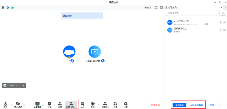Click 云视讯会议室 camera icon in list
The width and height of the screenshot is (227, 109).
coord(225,30)
